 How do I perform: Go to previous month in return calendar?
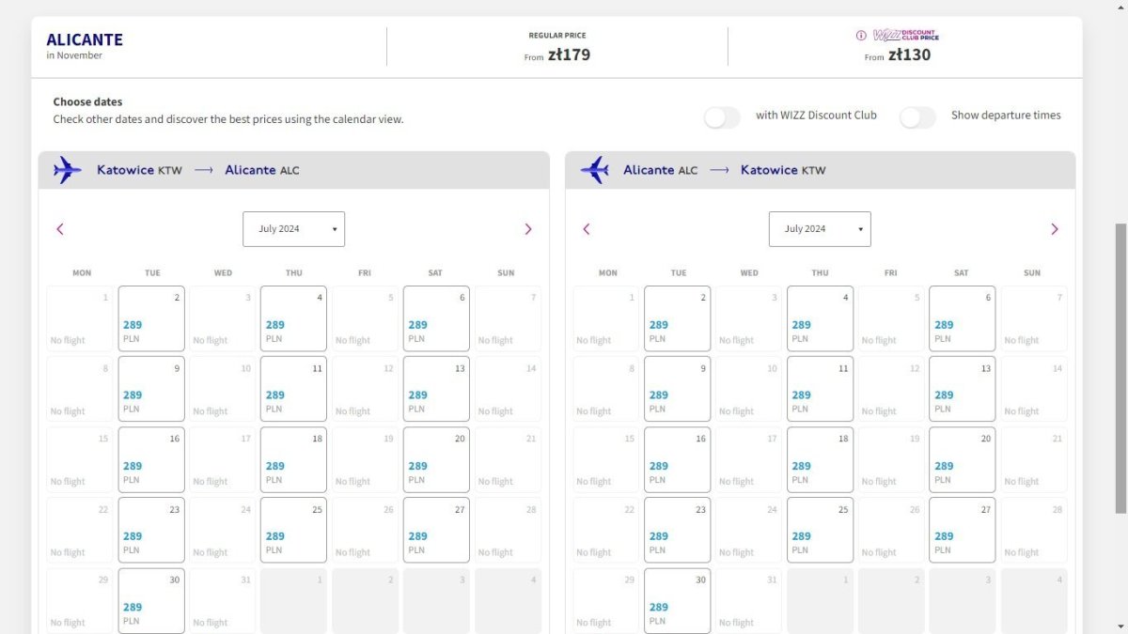(587, 229)
